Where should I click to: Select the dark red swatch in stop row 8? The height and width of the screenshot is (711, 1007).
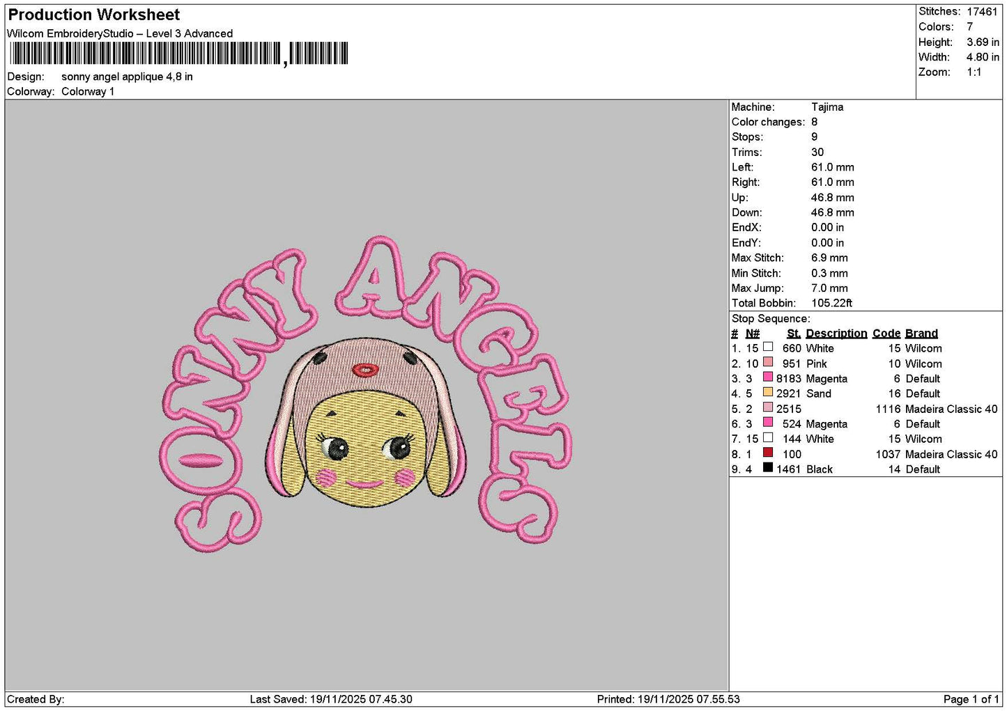click(768, 453)
